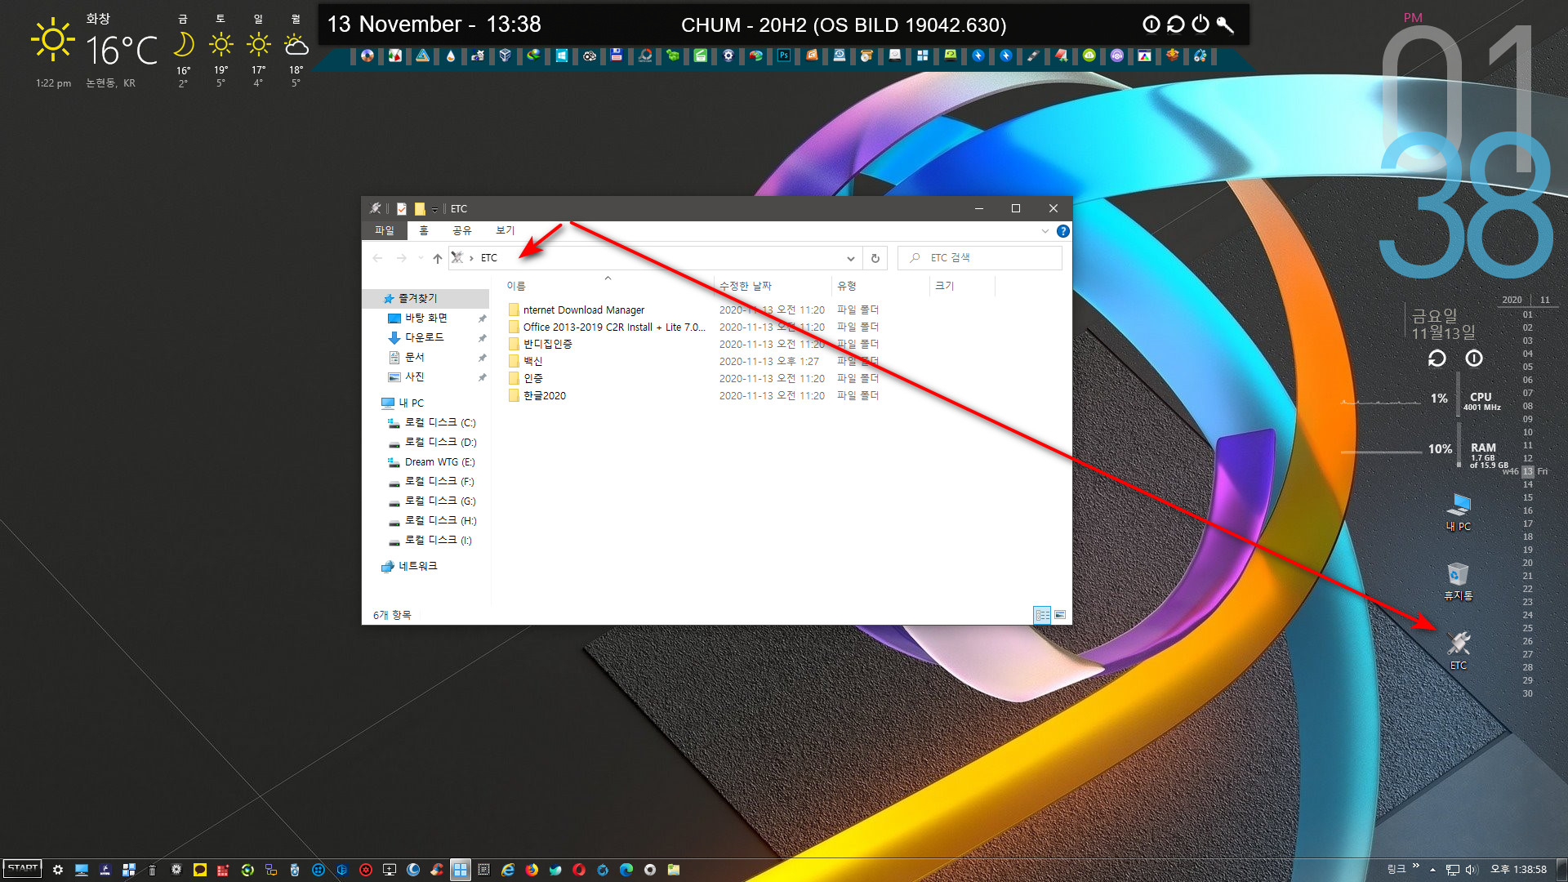The width and height of the screenshot is (1568, 882).
Task: Open the 홈 ribbon tab
Action: tap(424, 231)
